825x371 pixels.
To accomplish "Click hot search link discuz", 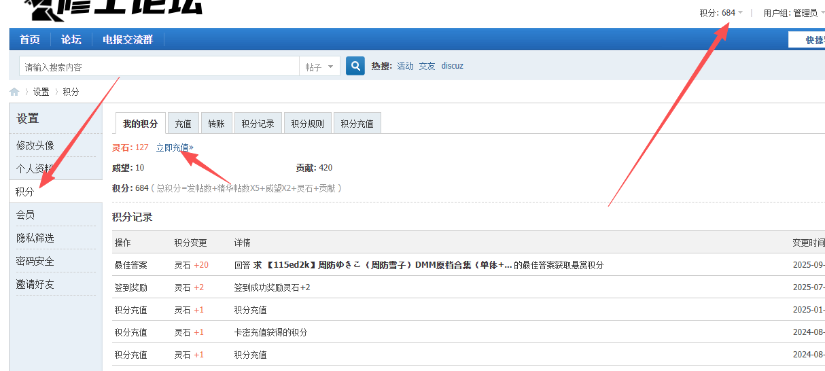I will [453, 66].
